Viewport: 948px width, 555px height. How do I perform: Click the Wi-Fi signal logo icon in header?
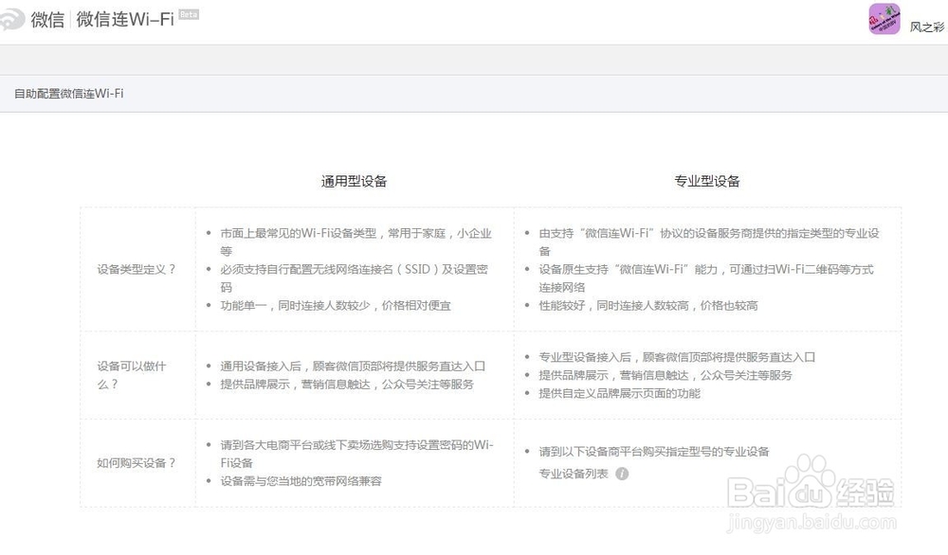click(x=11, y=19)
